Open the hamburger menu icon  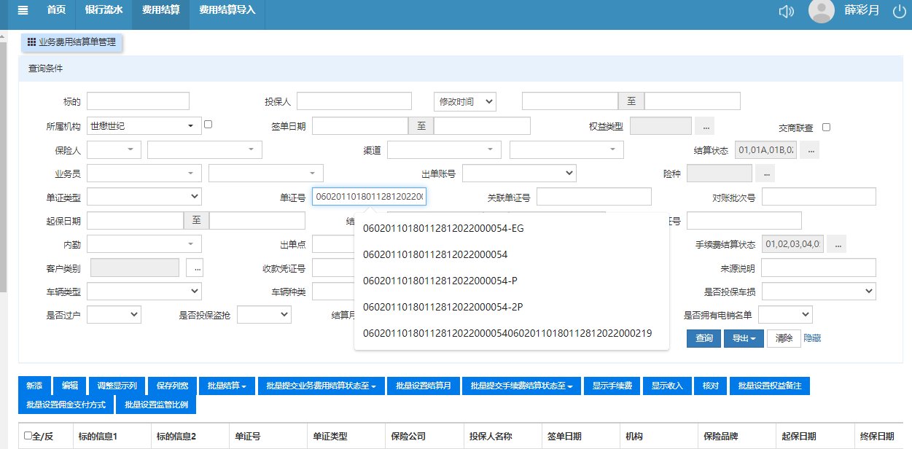[x=23, y=10]
